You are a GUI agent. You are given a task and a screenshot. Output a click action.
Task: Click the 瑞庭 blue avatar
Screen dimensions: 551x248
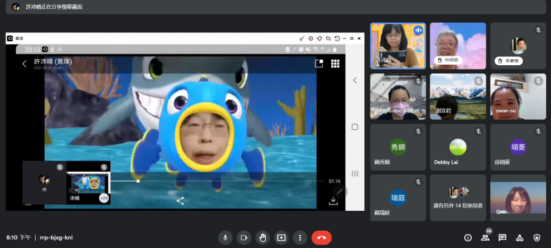pos(398,198)
